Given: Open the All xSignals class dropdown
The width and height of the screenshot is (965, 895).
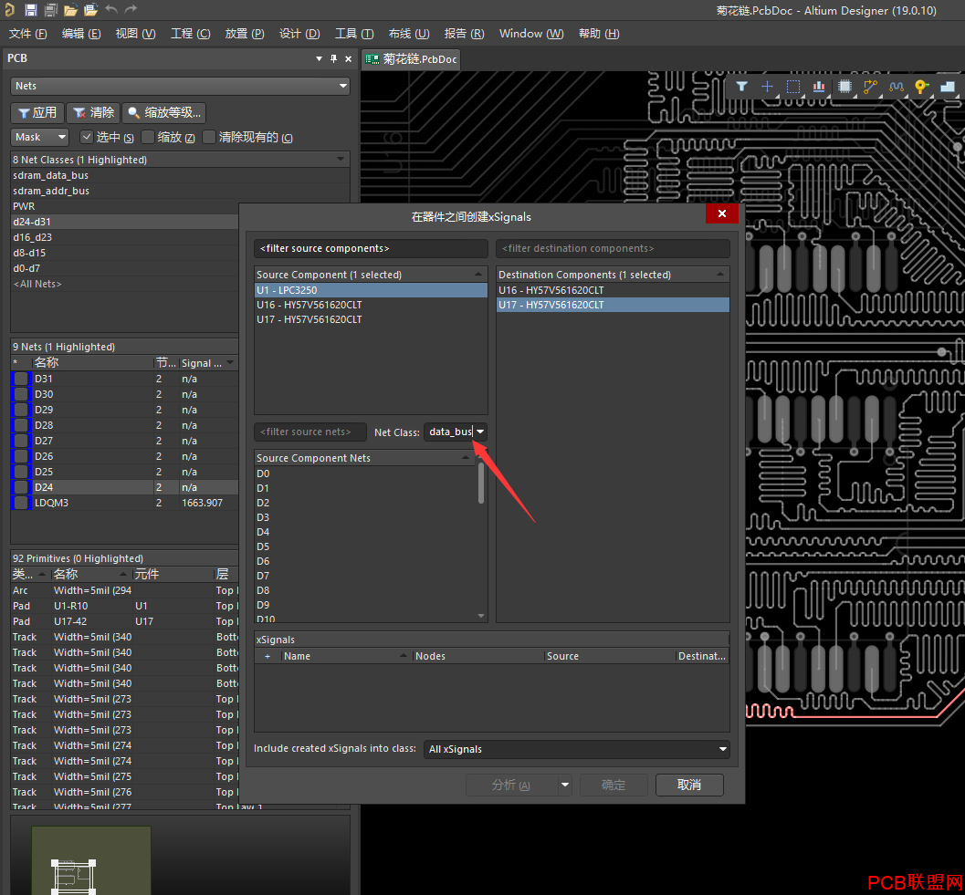Looking at the screenshot, I should (577, 749).
